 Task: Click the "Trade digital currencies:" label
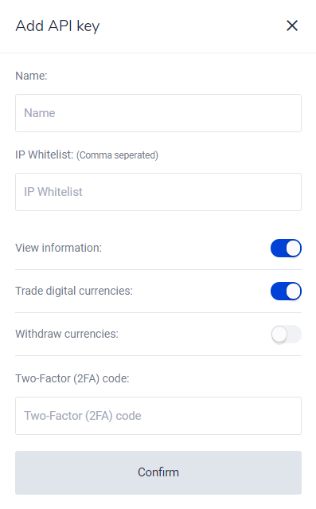click(x=74, y=291)
